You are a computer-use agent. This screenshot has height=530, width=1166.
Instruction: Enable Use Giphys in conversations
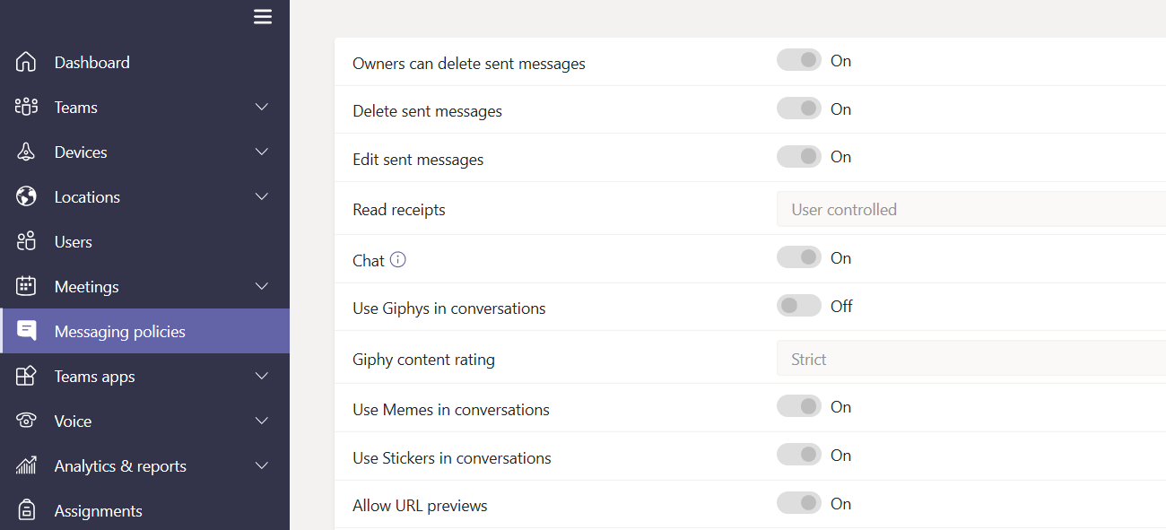point(798,305)
